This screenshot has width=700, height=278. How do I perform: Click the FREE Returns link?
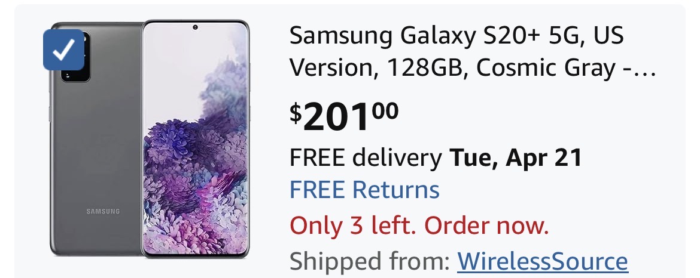click(x=364, y=190)
